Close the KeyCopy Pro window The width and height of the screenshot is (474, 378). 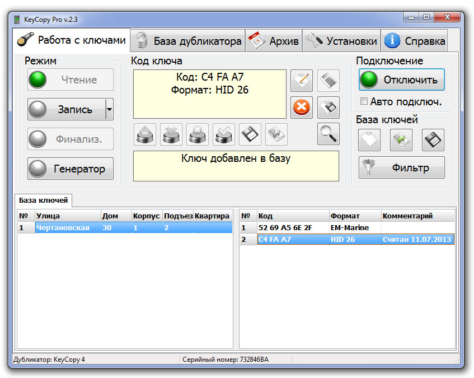447,17
